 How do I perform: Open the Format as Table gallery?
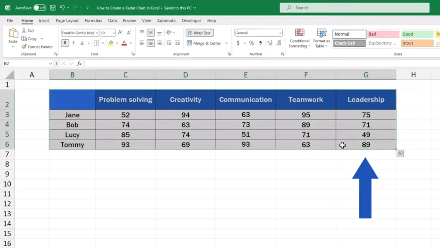tap(321, 38)
